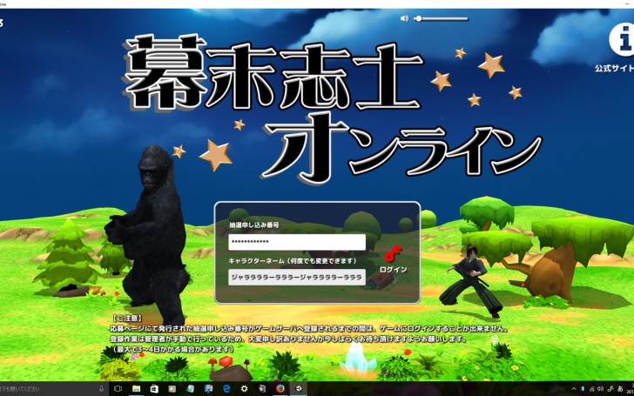Click the red key login icon

click(x=393, y=252)
